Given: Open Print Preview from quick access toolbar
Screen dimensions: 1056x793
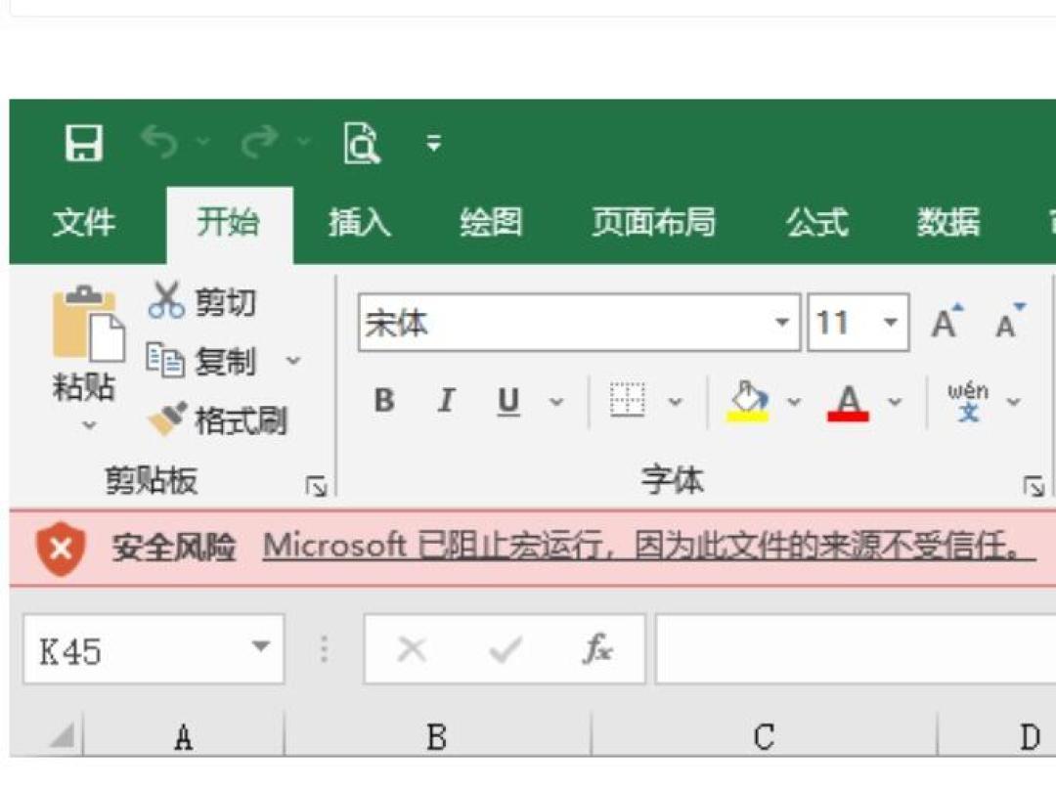Looking at the screenshot, I should coord(362,143).
